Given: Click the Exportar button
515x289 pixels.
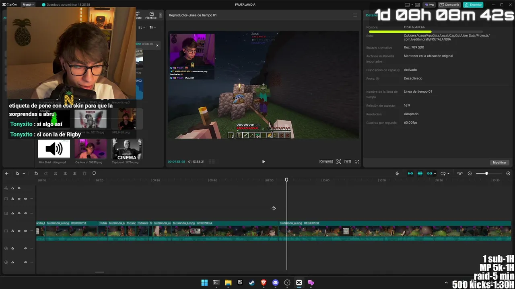Looking at the screenshot, I should (473, 5).
